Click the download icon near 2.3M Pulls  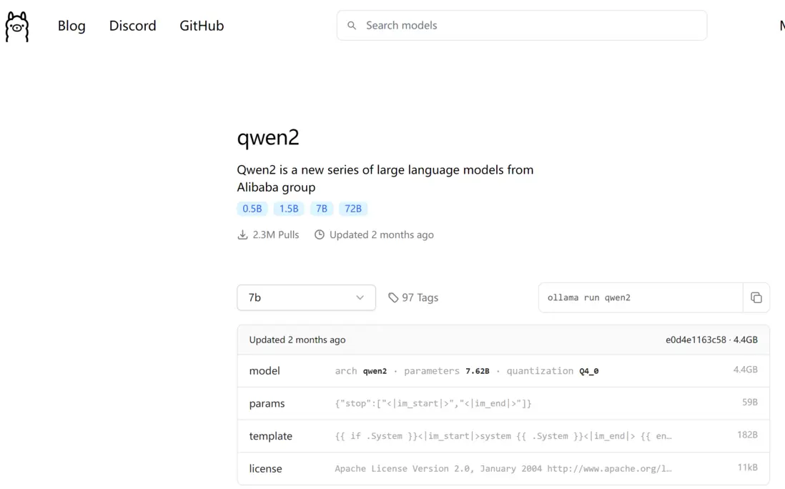242,234
